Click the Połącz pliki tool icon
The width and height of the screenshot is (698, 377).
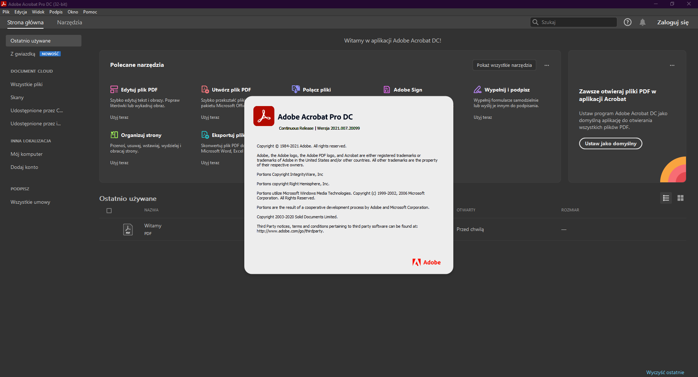click(296, 89)
